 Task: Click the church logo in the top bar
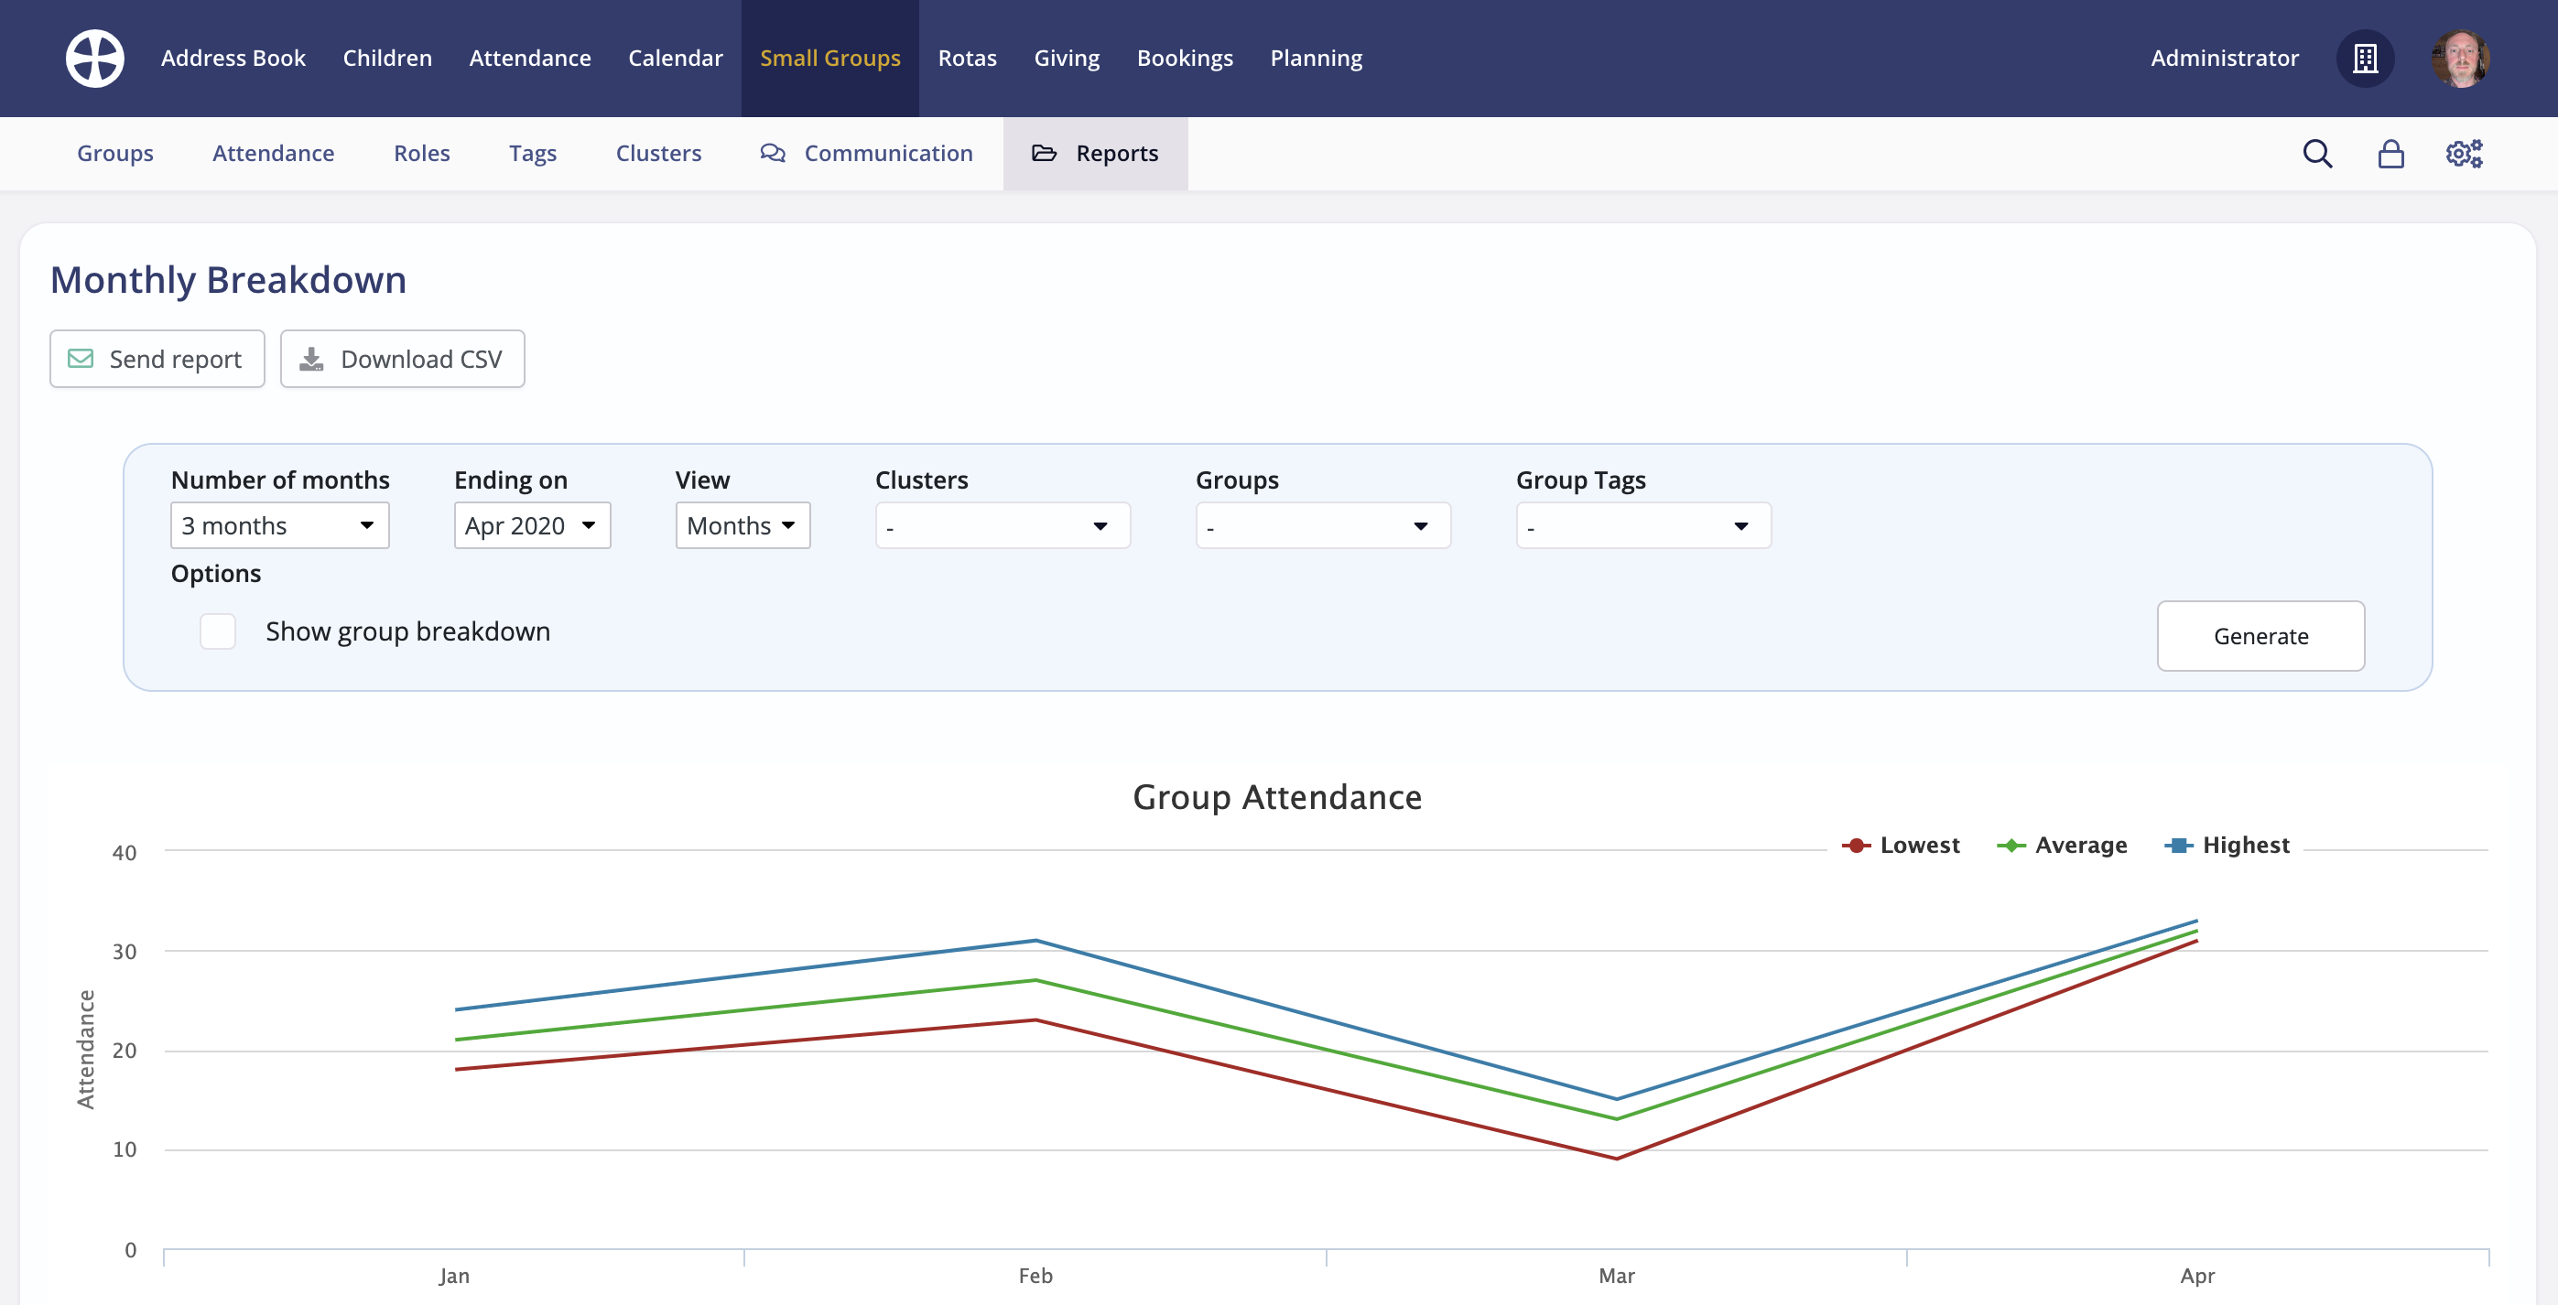(x=95, y=58)
